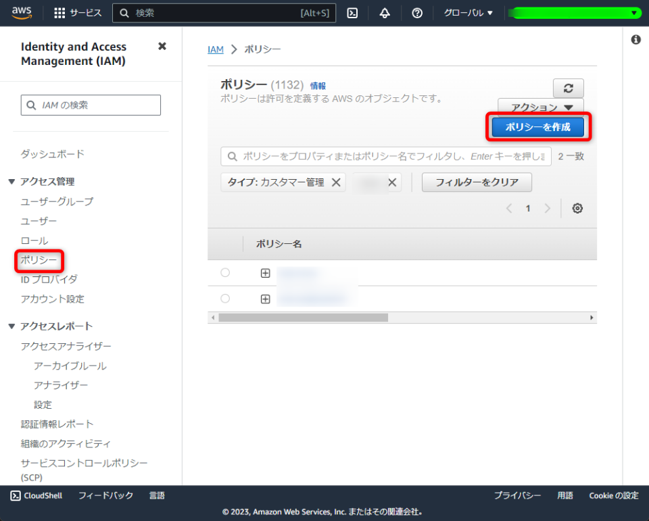The height and width of the screenshot is (521, 649).
Task: Open the notifications bell
Action: 384,12
